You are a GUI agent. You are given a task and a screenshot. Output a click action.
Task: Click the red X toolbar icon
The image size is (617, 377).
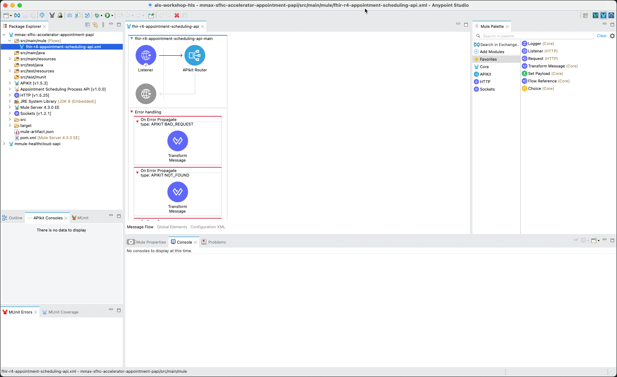pos(177,15)
